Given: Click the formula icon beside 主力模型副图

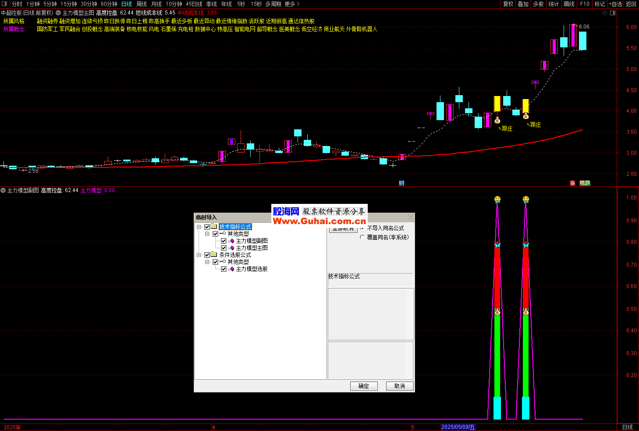Looking at the screenshot, I should [232, 241].
